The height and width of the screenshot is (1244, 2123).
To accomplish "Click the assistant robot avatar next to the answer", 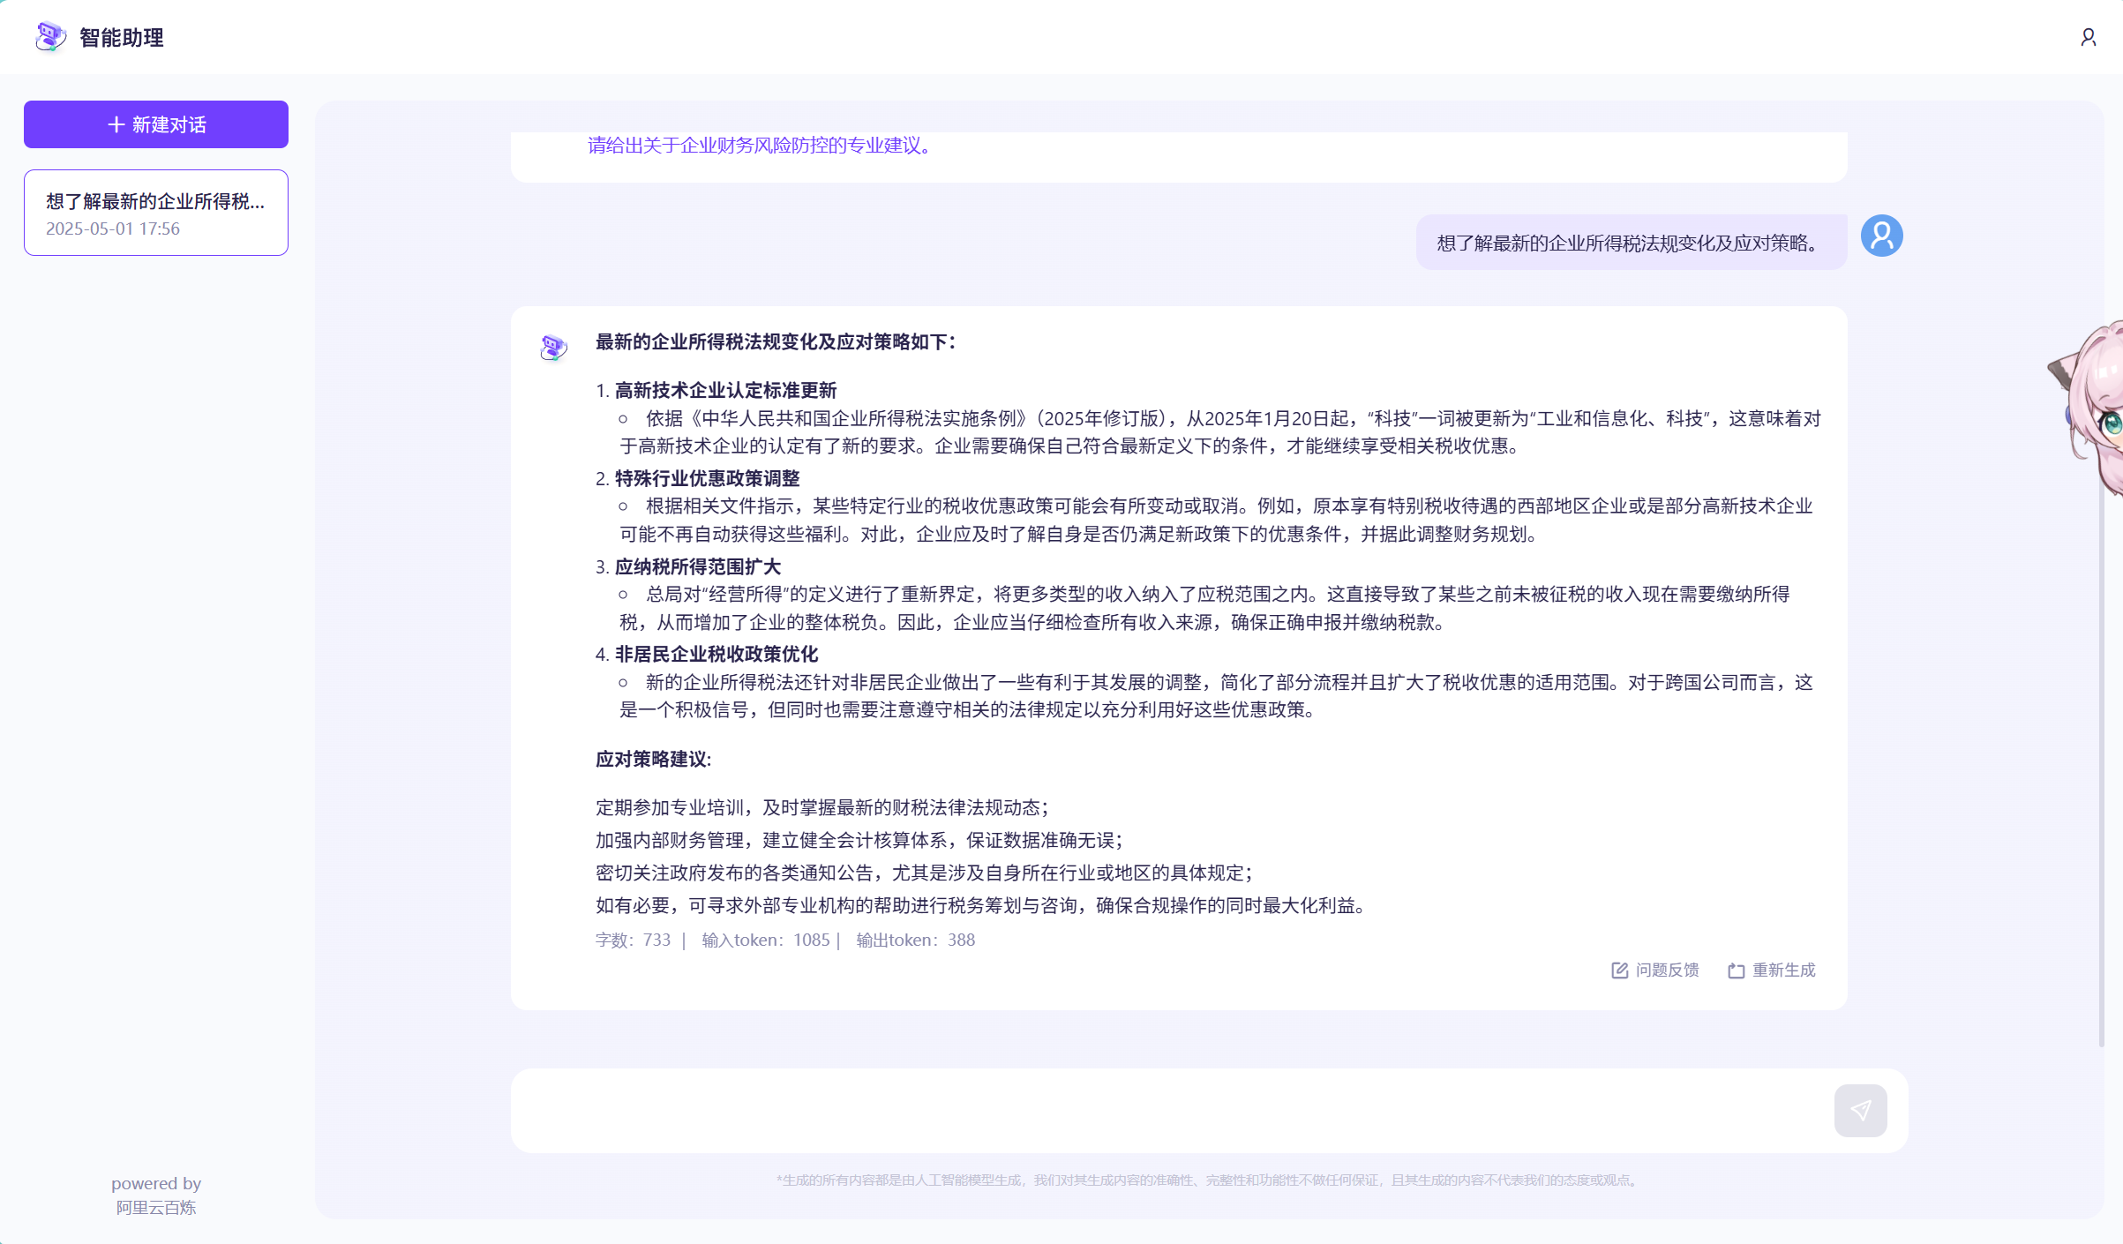I will point(553,348).
